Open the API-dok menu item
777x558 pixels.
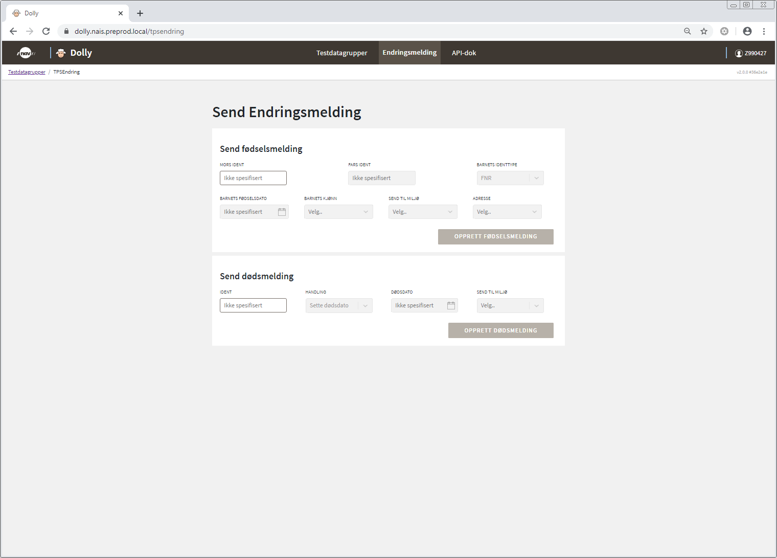coord(463,53)
